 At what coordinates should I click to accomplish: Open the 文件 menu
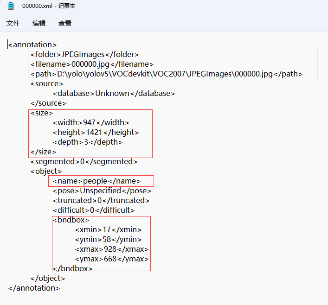(13, 23)
